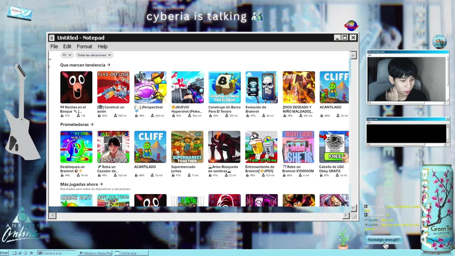Switch to Windows Media Player taskbar button
The width and height of the screenshot is (455, 256).
(x=95, y=253)
